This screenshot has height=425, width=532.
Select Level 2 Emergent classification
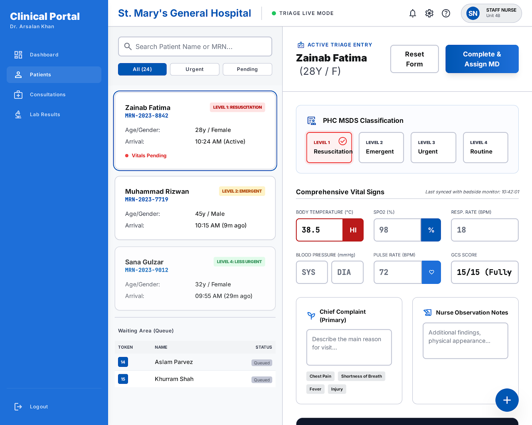coord(381,147)
